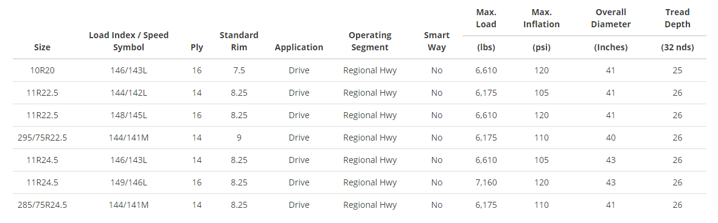
Task: Click the Operating Segment header
Action: tap(370, 41)
